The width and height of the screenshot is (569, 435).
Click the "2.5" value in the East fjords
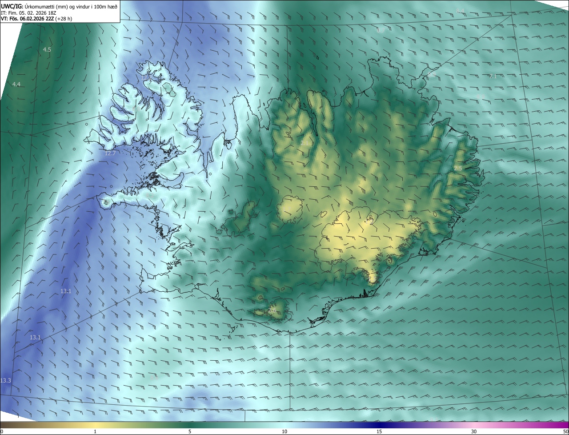[458, 169]
